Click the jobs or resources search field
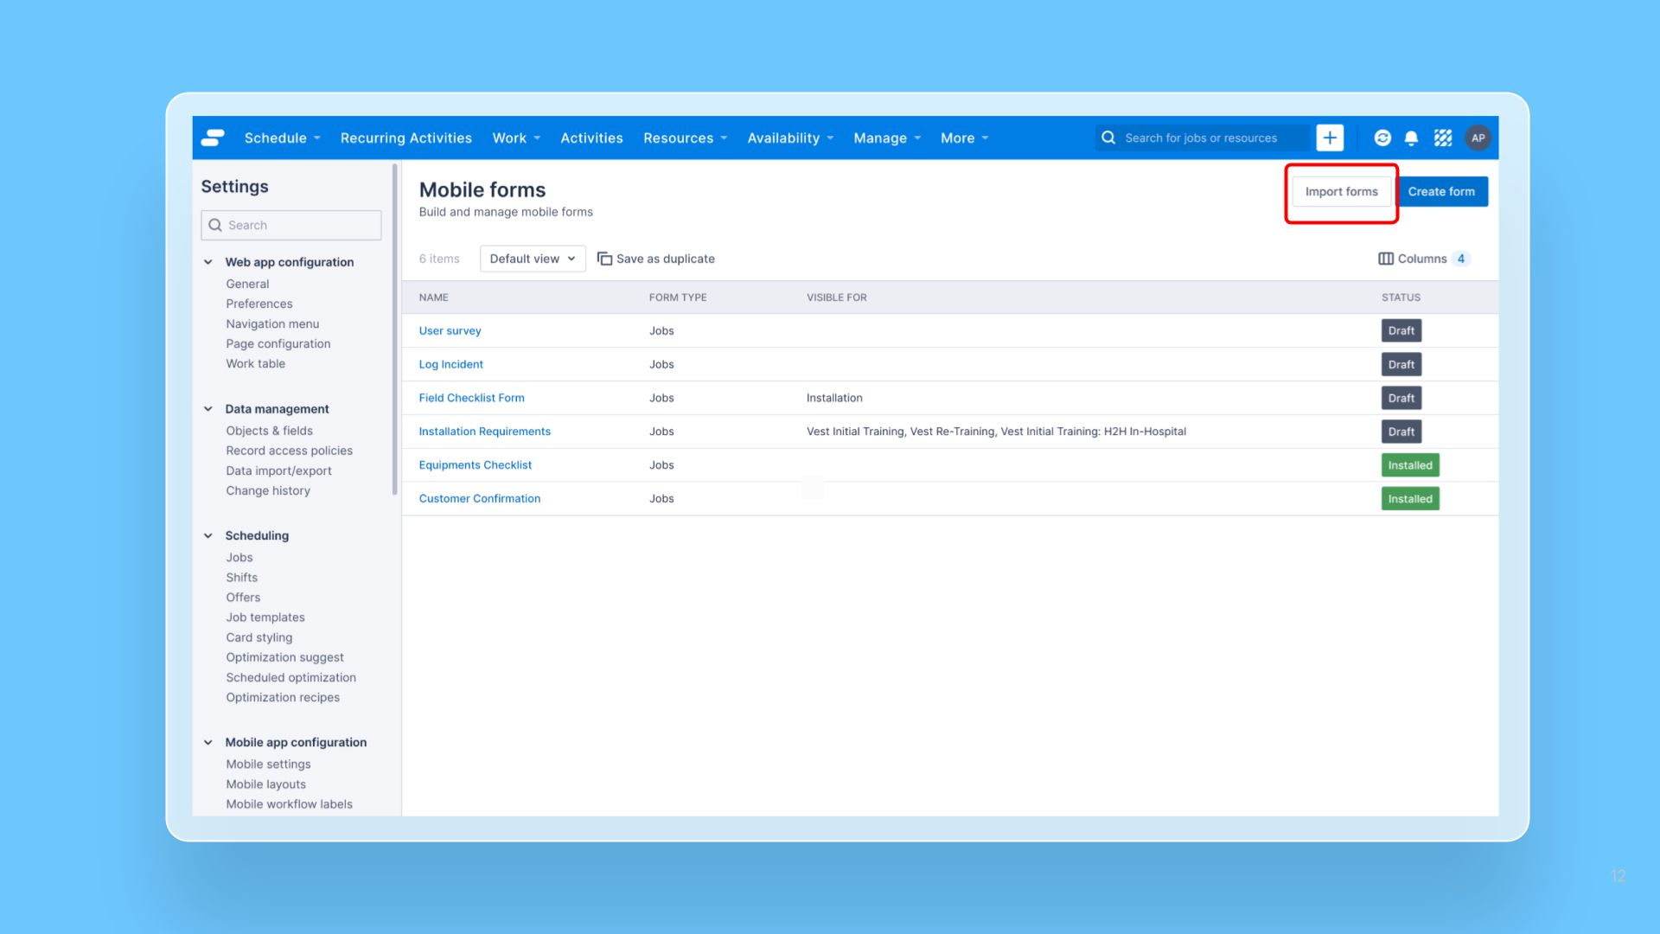 point(1202,138)
